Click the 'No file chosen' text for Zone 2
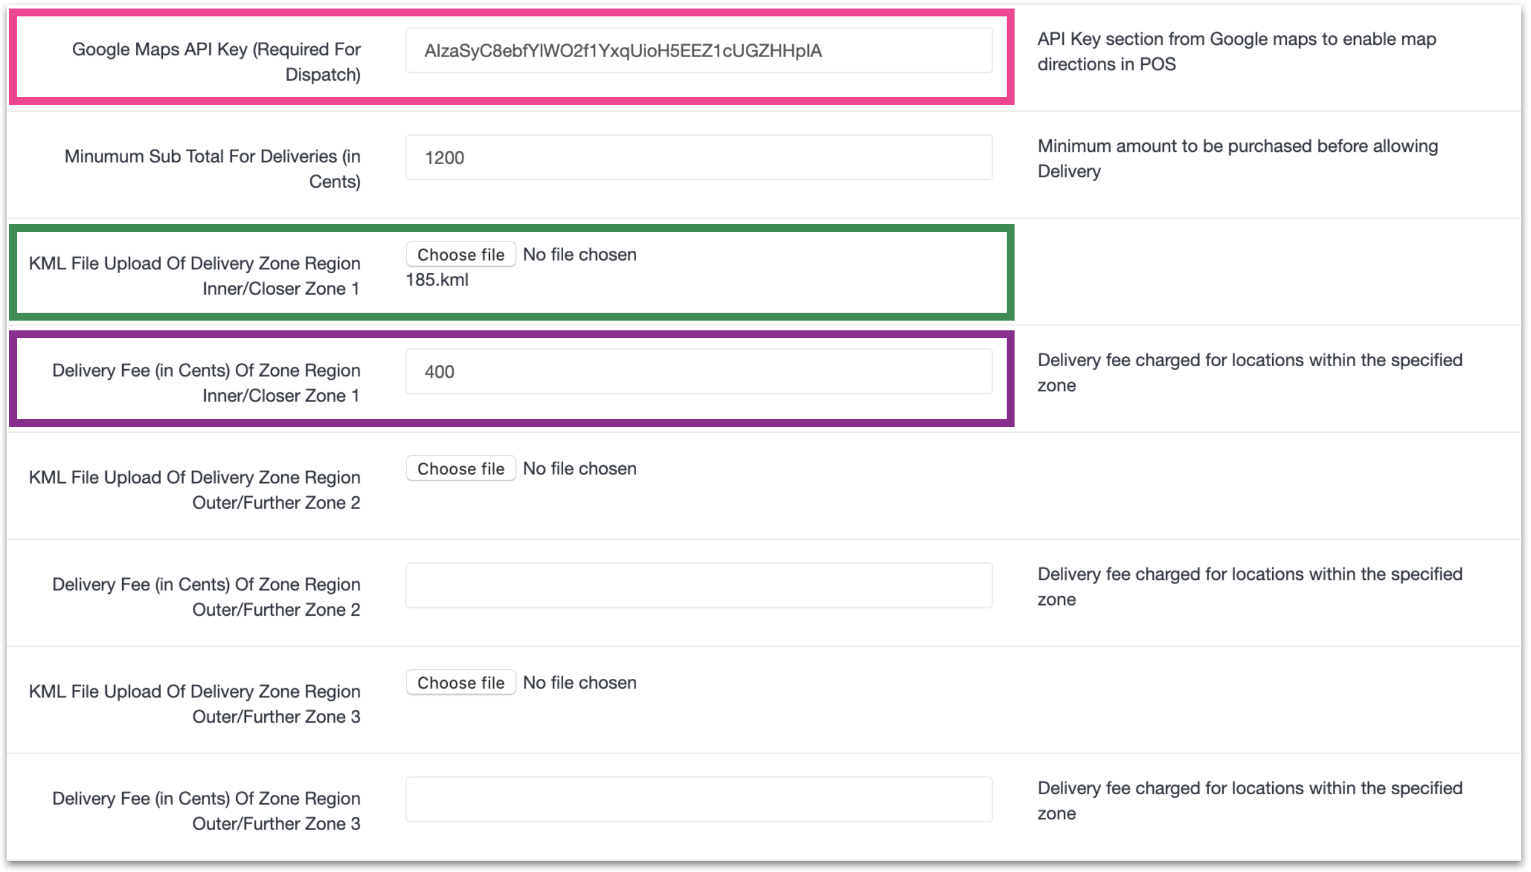Image resolution: width=1531 pixels, height=872 pixels. (580, 469)
